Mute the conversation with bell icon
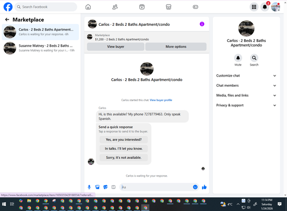 click(238, 58)
